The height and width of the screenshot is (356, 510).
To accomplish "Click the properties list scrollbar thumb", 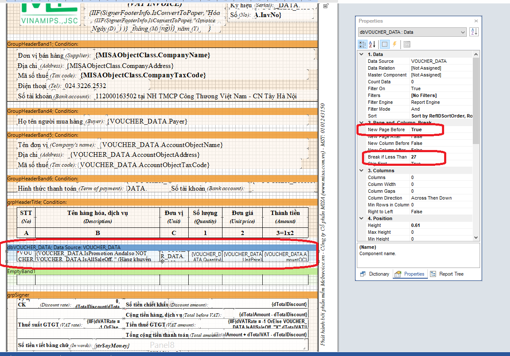I will pos(476,101).
